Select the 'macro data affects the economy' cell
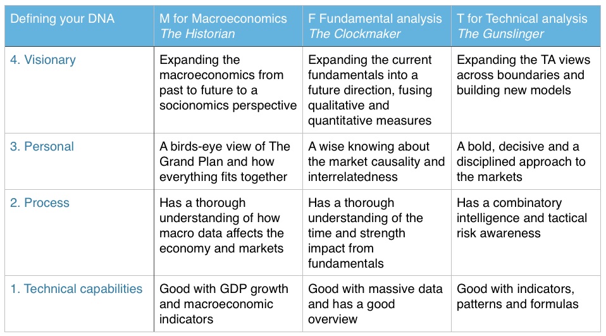 (228, 233)
